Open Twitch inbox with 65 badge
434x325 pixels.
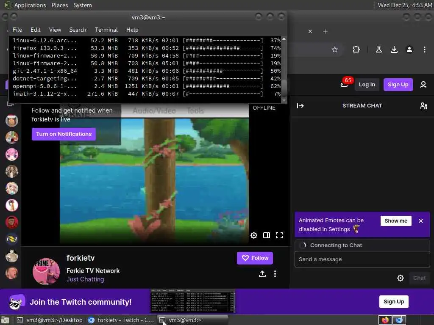345,84
